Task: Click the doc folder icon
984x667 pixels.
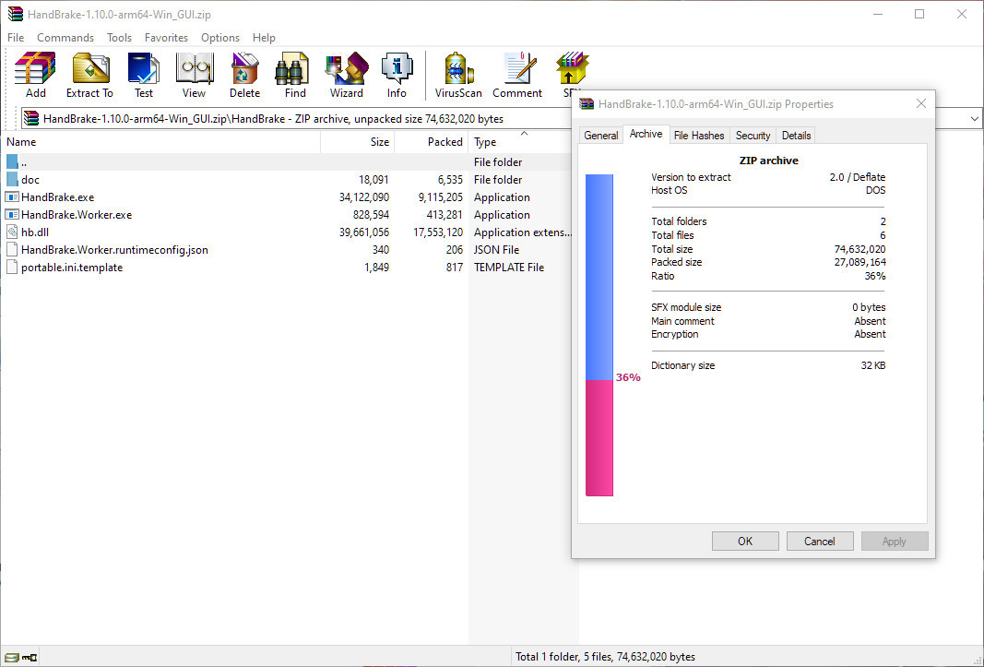Action: tap(12, 180)
